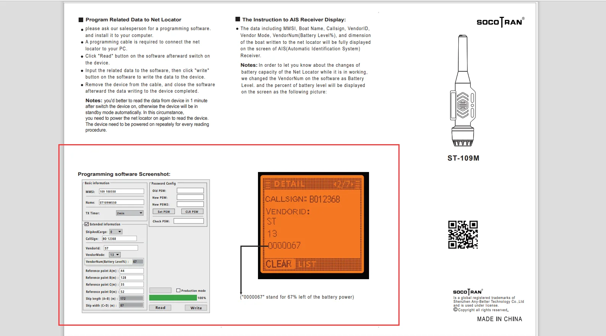Click the Read button

click(160, 308)
